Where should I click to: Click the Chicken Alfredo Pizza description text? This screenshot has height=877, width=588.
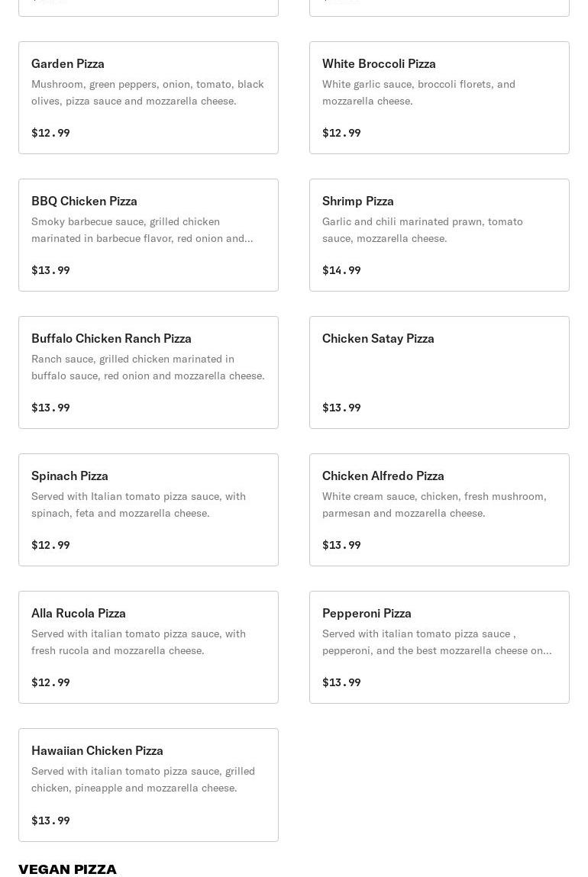pos(434,505)
